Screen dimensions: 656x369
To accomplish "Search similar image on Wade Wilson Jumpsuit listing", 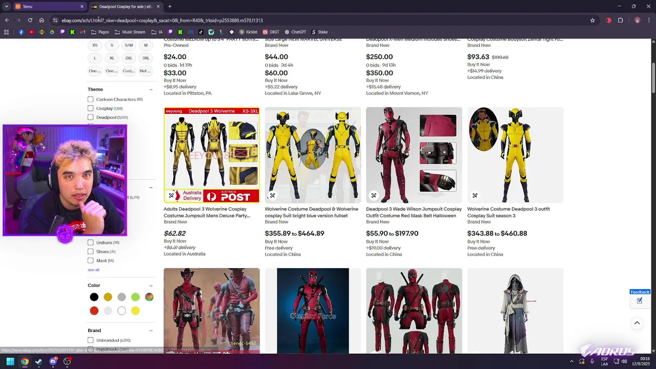I will pyautogui.click(x=374, y=195).
